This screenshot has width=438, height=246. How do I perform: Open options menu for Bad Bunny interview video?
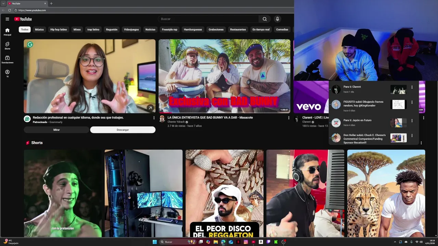pos(288,118)
